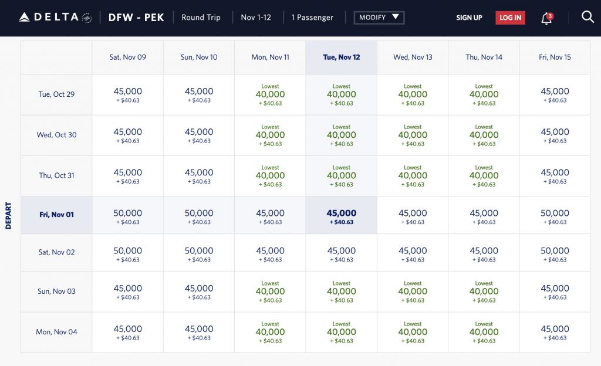Expand the MODIFY dropdown
Image resolution: width=601 pixels, height=366 pixels.
379,18
